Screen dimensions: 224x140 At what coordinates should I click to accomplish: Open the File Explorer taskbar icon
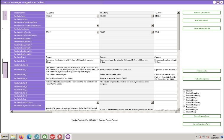13,137
